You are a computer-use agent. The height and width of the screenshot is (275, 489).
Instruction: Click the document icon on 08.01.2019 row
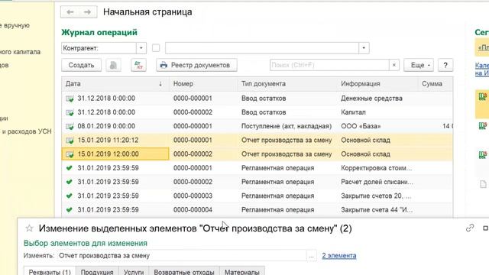click(x=70, y=126)
